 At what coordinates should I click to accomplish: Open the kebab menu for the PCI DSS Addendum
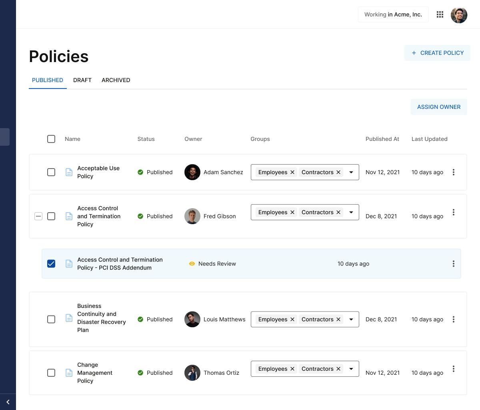[x=454, y=264]
